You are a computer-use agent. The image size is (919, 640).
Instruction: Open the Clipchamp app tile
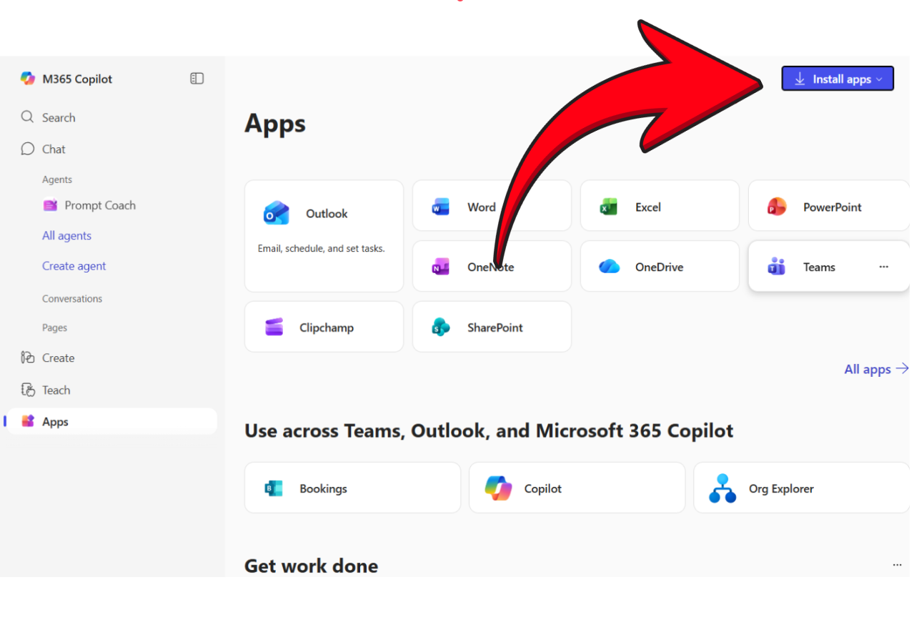(324, 328)
